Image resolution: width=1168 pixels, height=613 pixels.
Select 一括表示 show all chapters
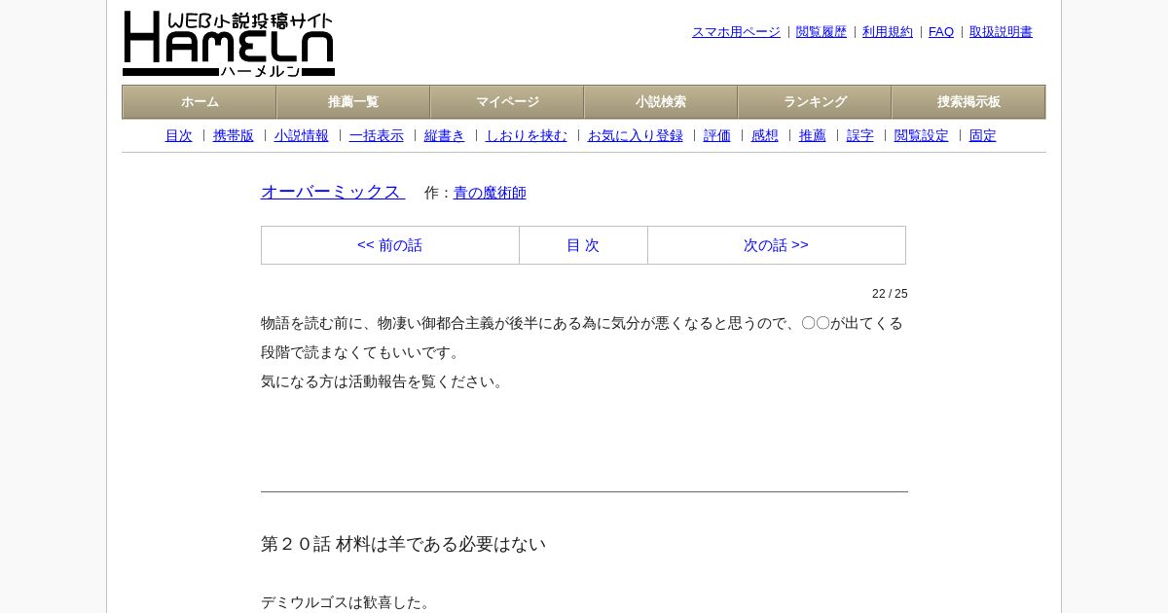pyautogui.click(x=377, y=136)
